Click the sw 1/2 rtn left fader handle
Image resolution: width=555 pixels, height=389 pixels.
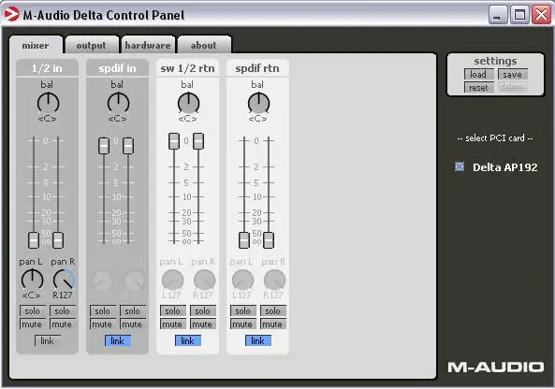point(174,141)
